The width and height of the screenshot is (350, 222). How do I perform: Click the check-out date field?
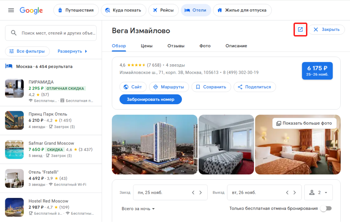(264, 192)
